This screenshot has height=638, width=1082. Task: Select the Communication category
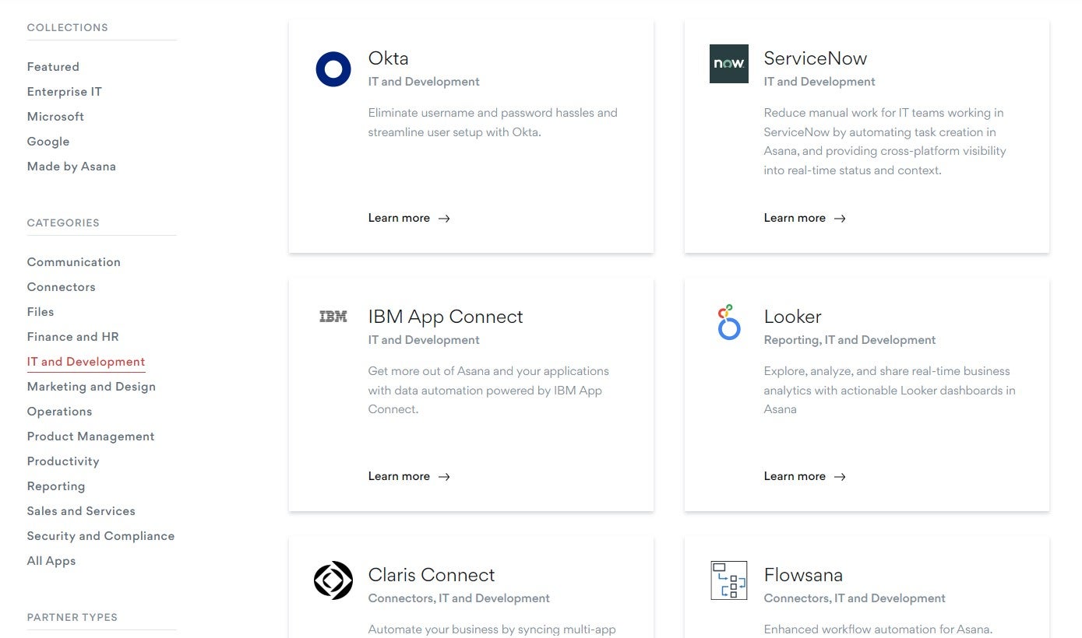[x=73, y=261]
